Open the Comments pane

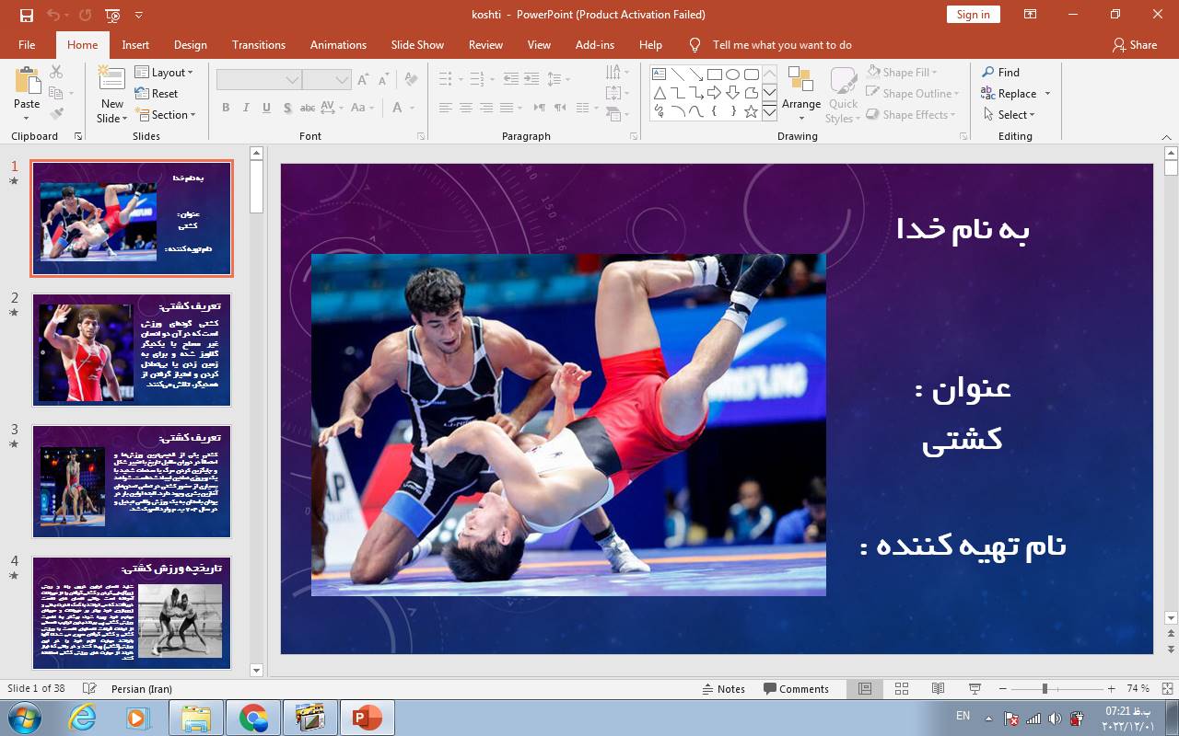pyautogui.click(x=796, y=688)
